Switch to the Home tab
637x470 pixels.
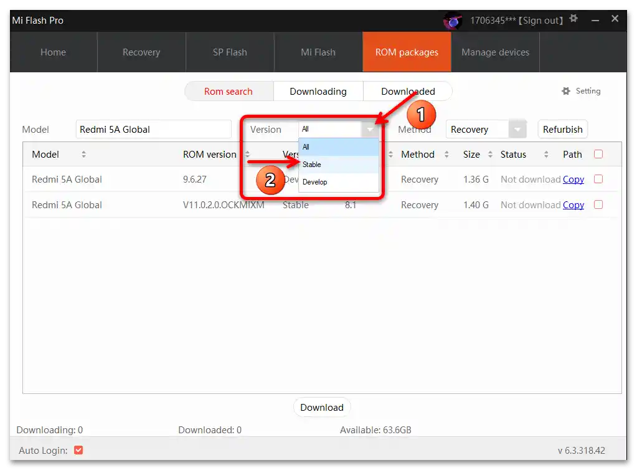(53, 52)
